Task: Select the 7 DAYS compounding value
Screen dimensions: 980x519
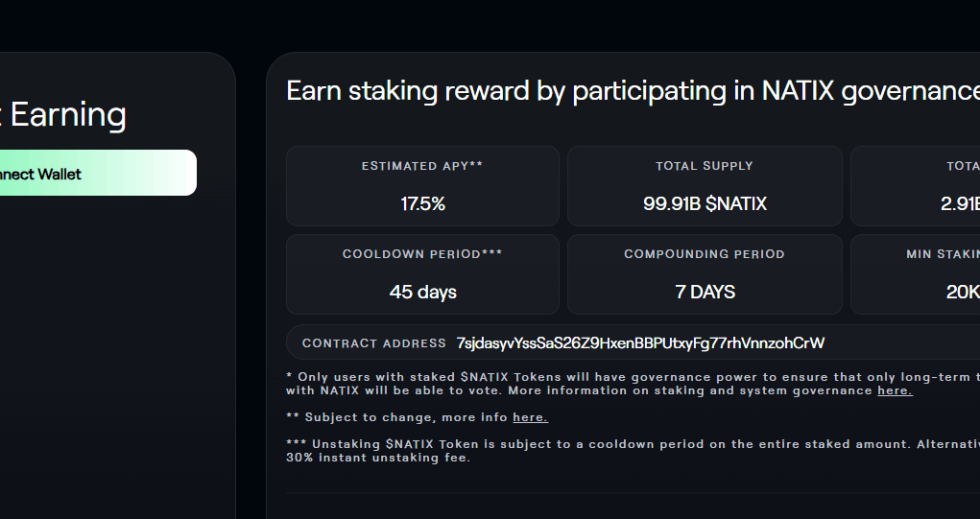Action: click(705, 292)
